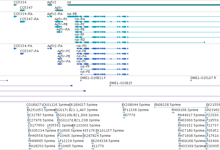Click the RH68665.5prime EST label

pos(42,141)
